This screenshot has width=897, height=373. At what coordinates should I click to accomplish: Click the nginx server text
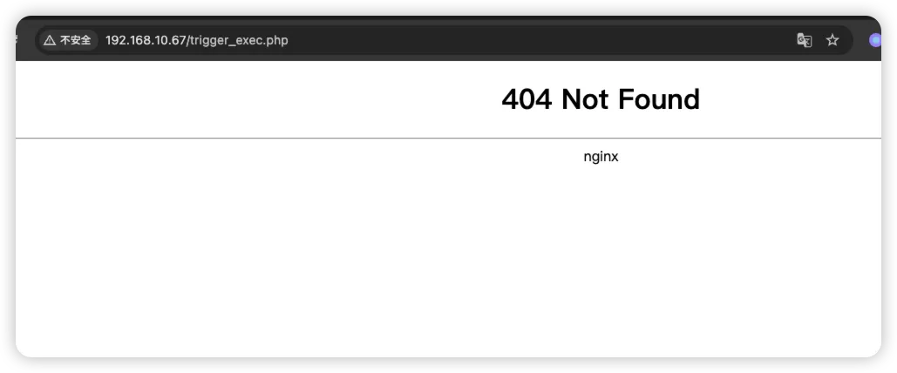pos(601,157)
